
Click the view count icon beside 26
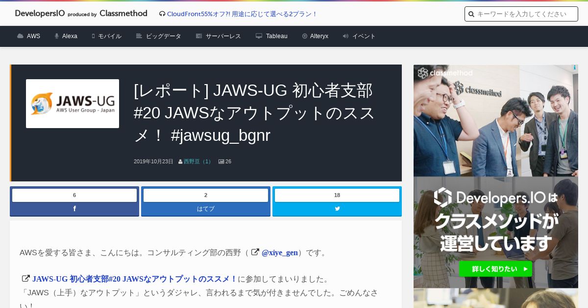click(x=221, y=161)
